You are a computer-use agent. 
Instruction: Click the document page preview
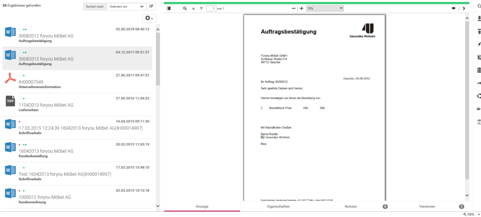(x=314, y=108)
